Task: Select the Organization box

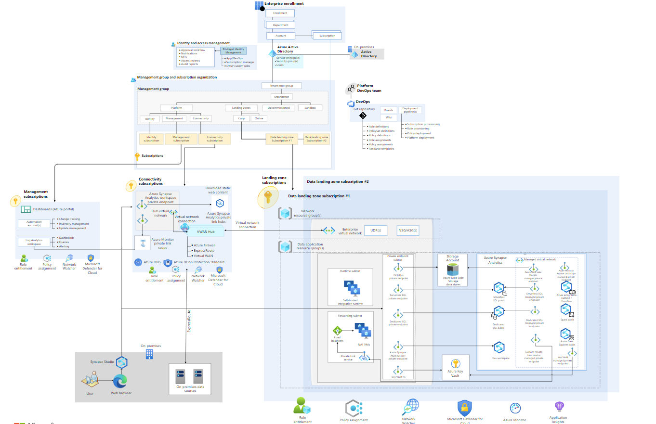Action: click(x=282, y=97)
